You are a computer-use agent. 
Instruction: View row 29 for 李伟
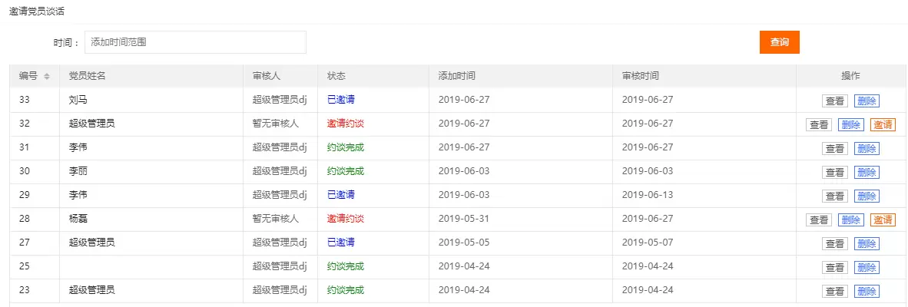click(x=834, y=196)
